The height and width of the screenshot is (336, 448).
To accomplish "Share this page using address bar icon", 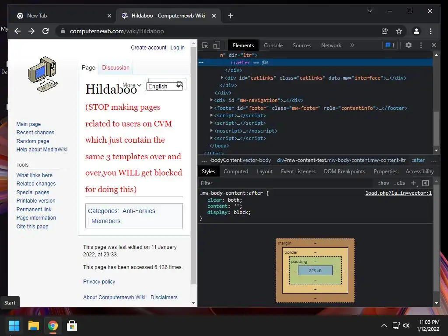I will (385, 31).
